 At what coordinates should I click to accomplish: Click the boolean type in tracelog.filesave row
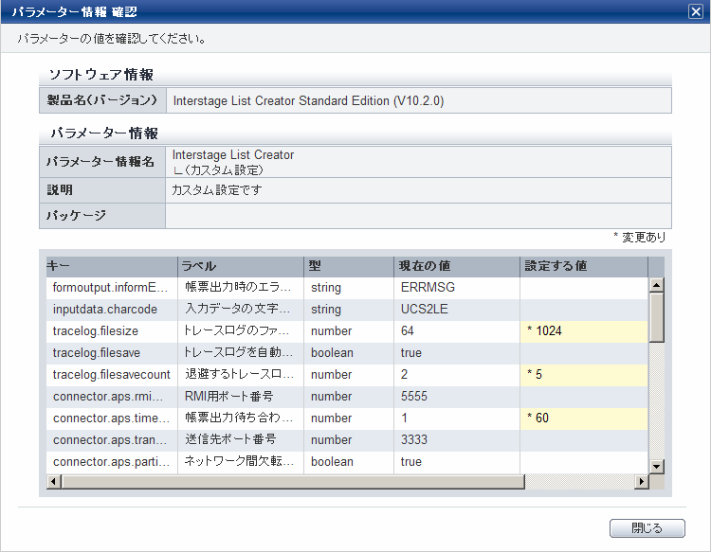pyautogui.click(x=332, y=353)
